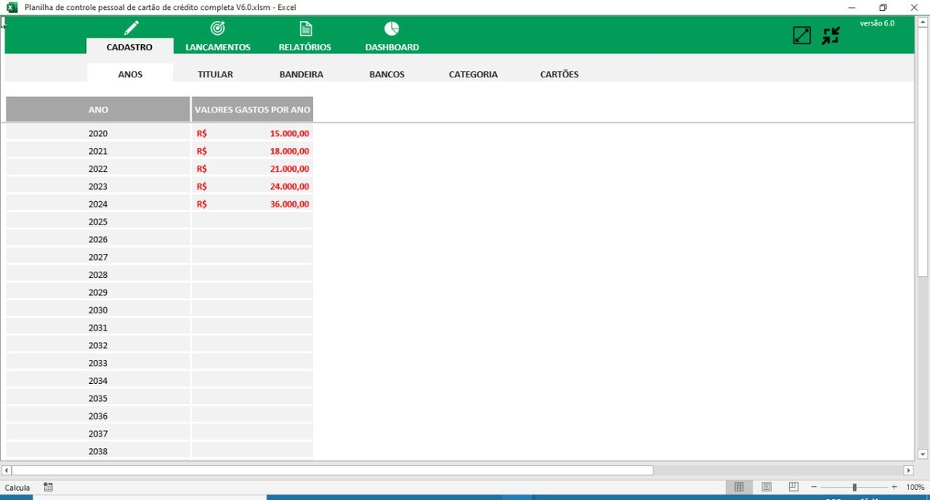Click the zoom out minus button
The image size is (930, 500).
click(x=814, y=488)
